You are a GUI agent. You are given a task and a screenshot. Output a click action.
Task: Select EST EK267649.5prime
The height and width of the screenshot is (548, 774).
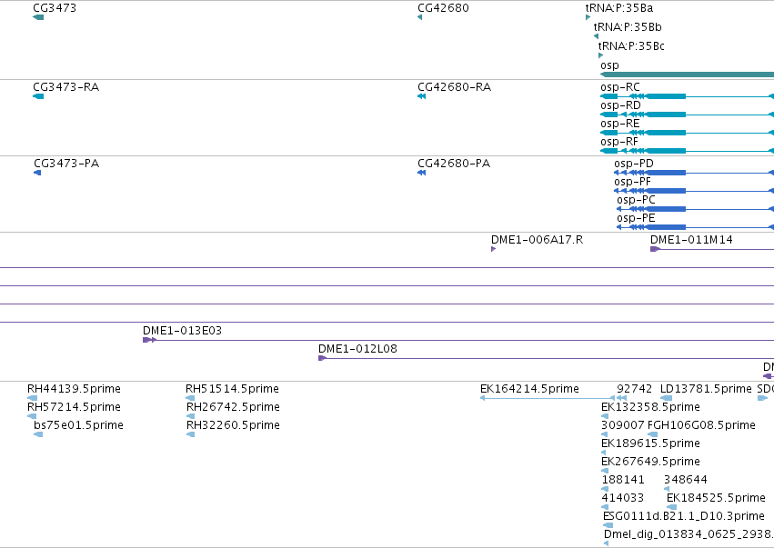point(605,471)
